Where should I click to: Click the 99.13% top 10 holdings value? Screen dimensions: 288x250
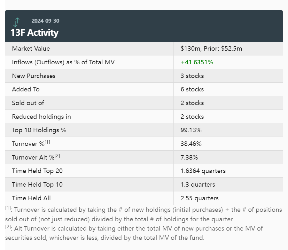191,130
